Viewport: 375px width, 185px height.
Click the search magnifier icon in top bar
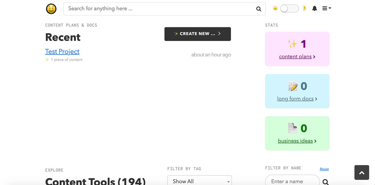point(259,9)
